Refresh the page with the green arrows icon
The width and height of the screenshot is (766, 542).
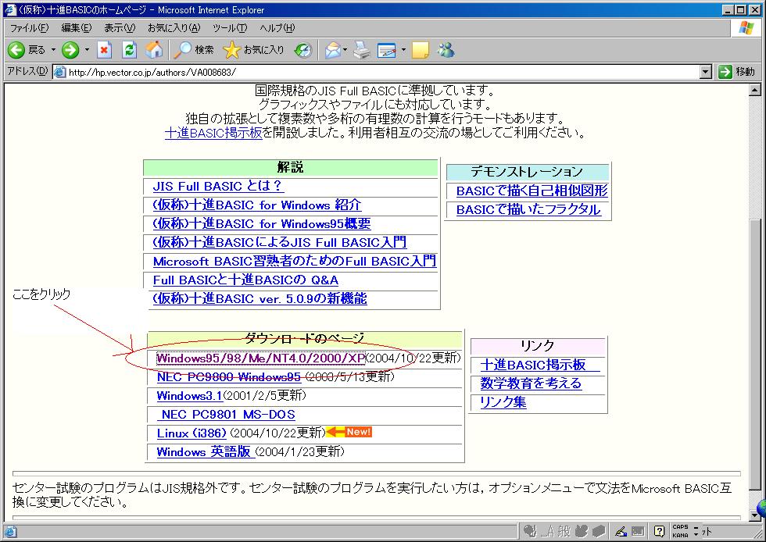(x=130, y=50)
